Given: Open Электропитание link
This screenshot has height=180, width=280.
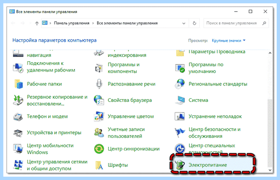Looking at the screenshot, I should pos(208,165).
